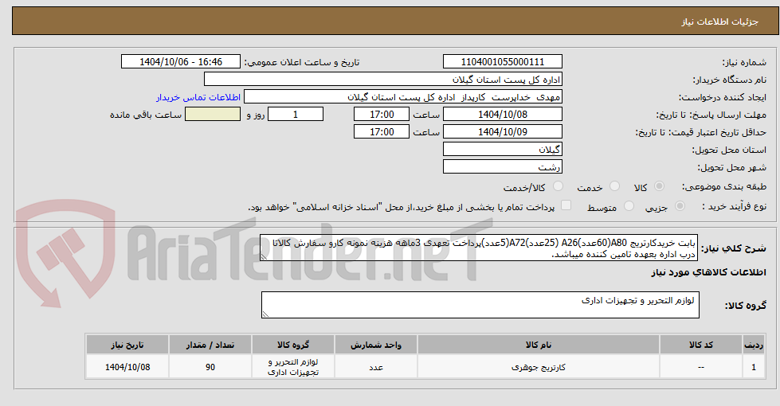Click the empty remaining hours field
Screen dimensions: 780x406
[213, 115]
